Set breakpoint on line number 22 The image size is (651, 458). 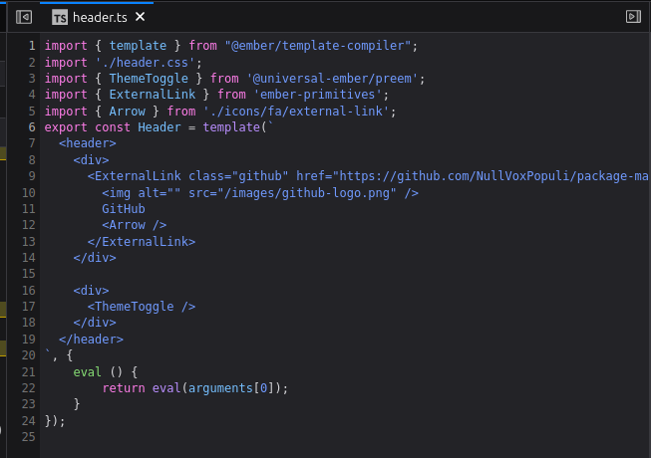coord(28,388)
